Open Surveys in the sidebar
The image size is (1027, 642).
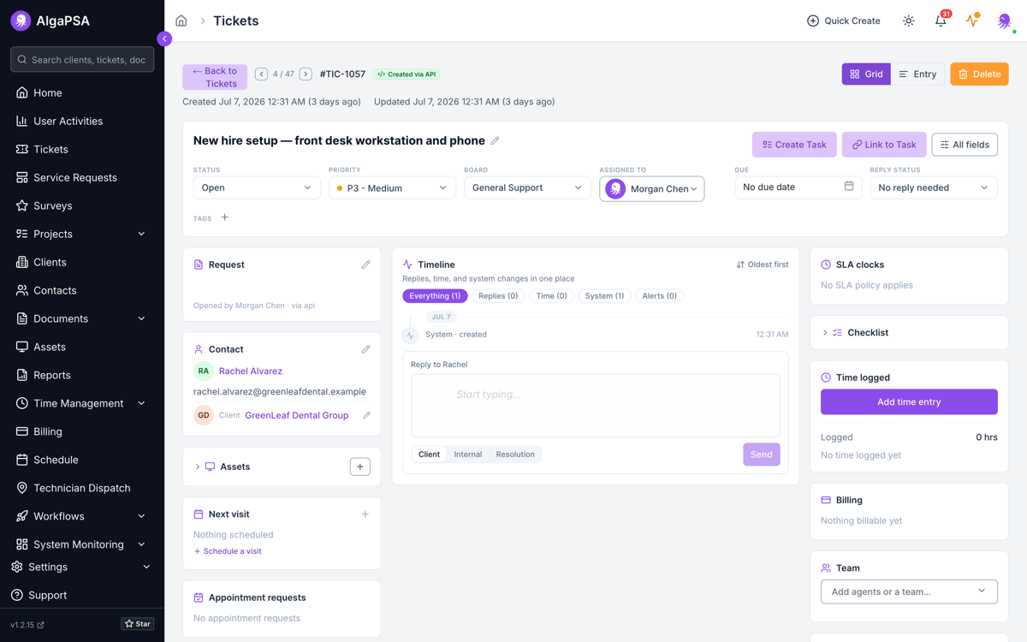82,205
